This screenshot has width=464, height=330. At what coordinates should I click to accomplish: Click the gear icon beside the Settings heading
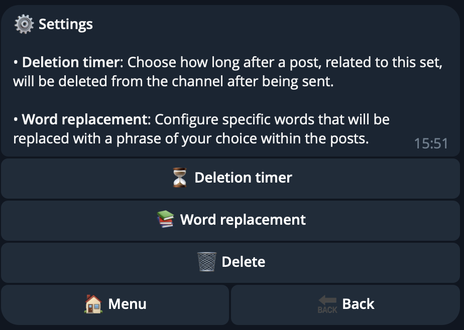pyautogui.click(x=24, y=24)
